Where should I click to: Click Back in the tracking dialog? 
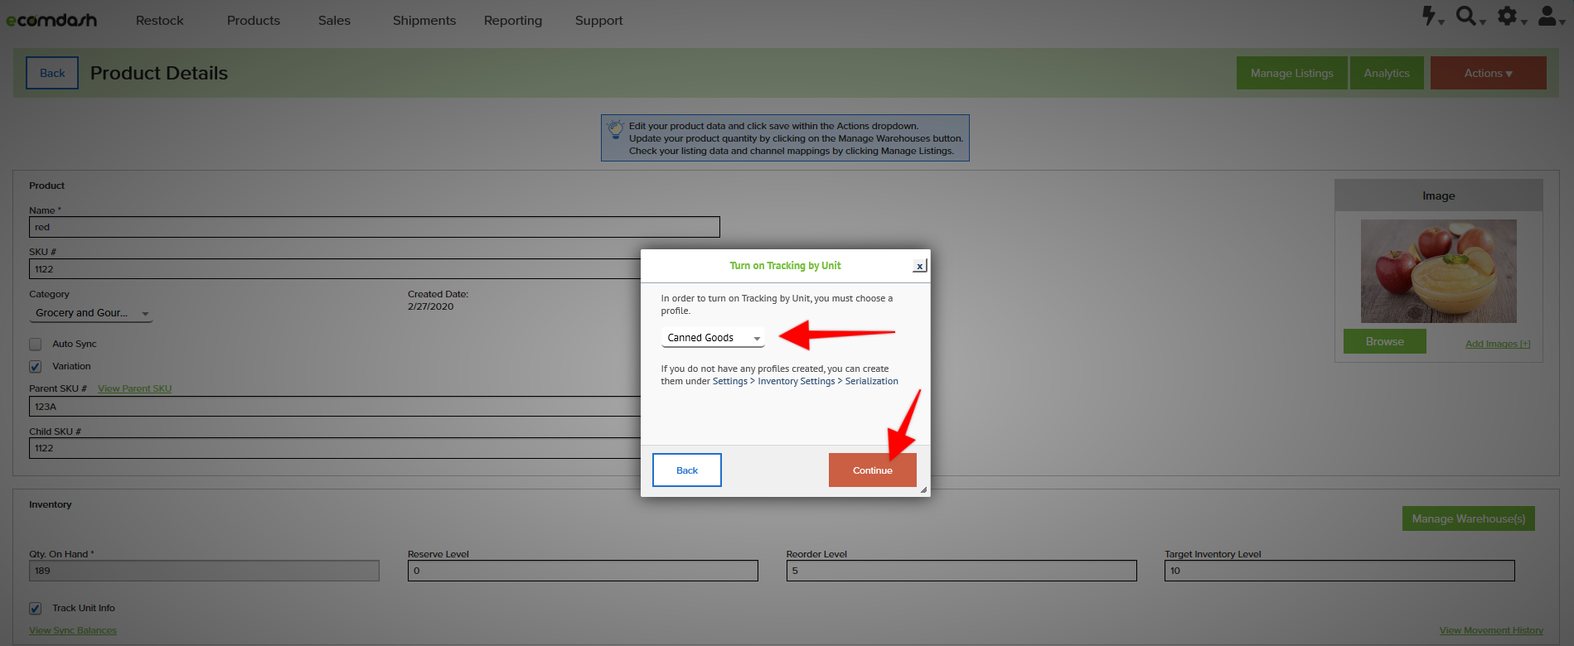687,470
